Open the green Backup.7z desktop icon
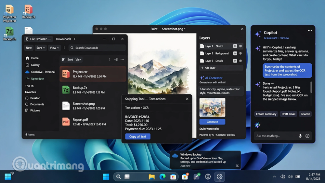This screenshot has width=325, height=183. click(9, 32)
